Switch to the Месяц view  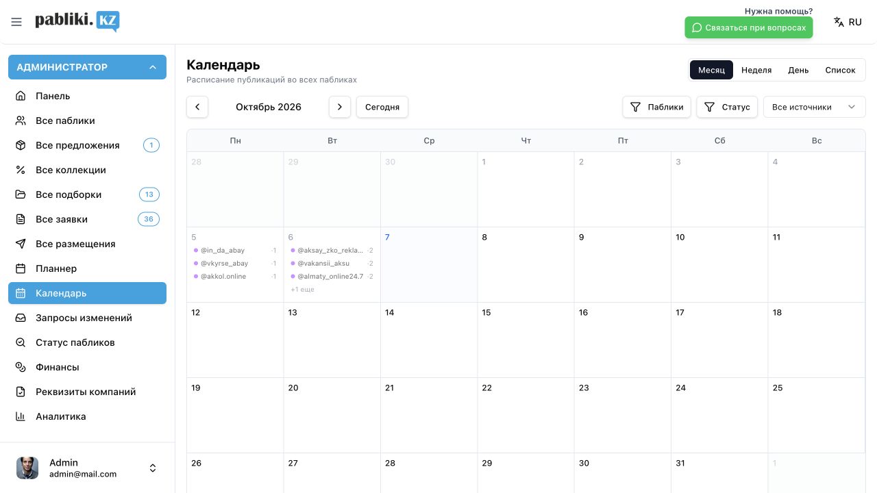point(711,70)
